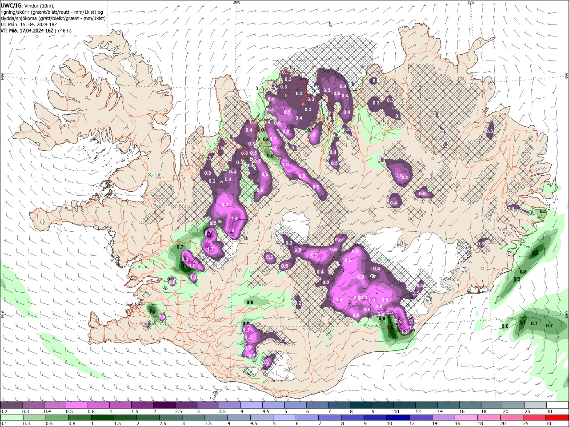Pick the pale lavender 4 swatch in top legend row
This screenshot has width=569, height=427.
pos(251,405)
